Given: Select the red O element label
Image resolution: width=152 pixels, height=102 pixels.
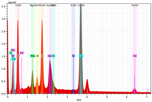Looking at the screenshot, I should click(x=18, y=56).
